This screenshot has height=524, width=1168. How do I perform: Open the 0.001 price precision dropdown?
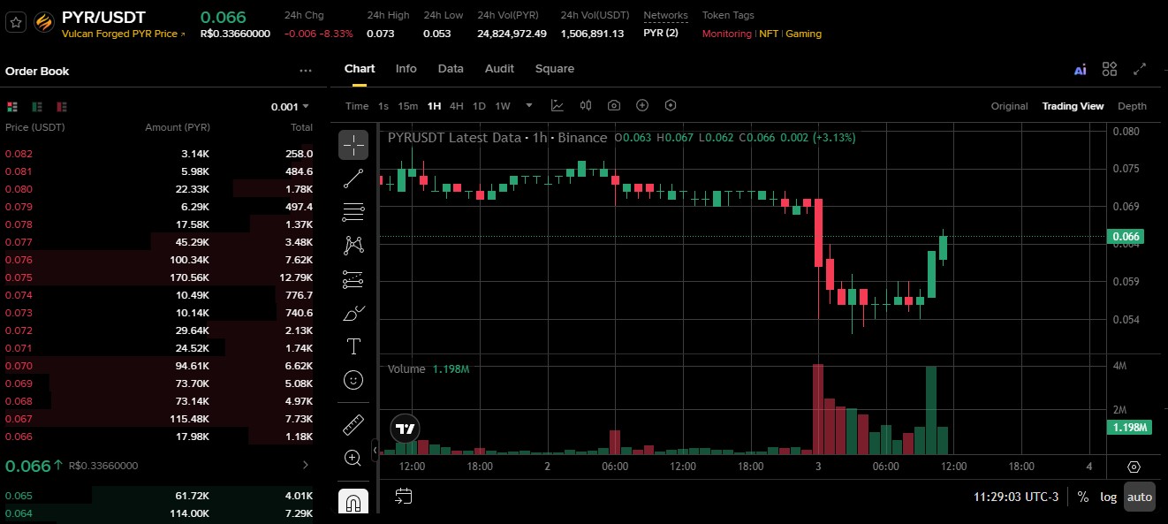[x=290, y=107]
